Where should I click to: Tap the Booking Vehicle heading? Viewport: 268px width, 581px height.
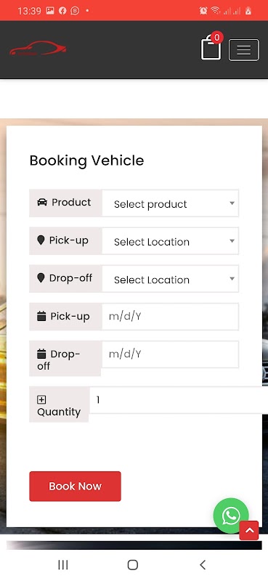coord(86,161)
